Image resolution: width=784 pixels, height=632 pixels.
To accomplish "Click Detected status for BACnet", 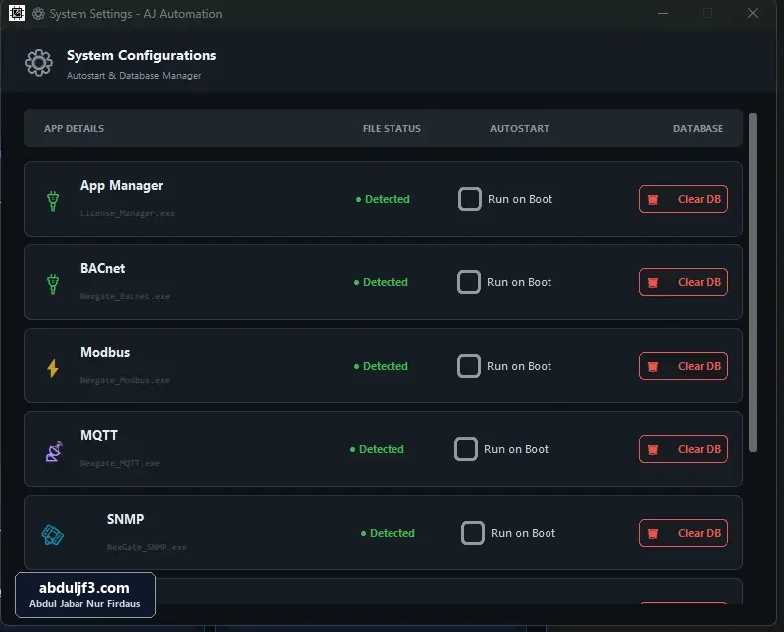I will tap(381, 282).
